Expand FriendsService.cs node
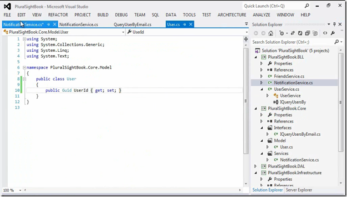 pyautogui.click(x=261, y=76)
